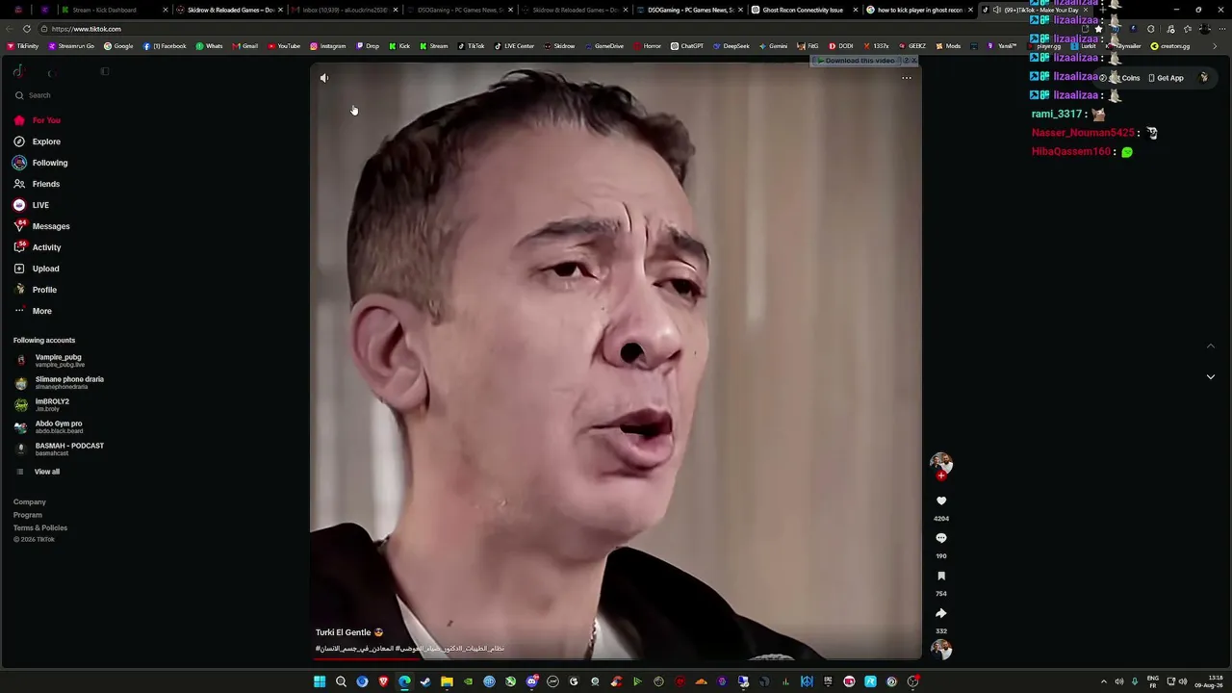Expand the Program footer section
1232x693 pixels.
coord(28,515)
